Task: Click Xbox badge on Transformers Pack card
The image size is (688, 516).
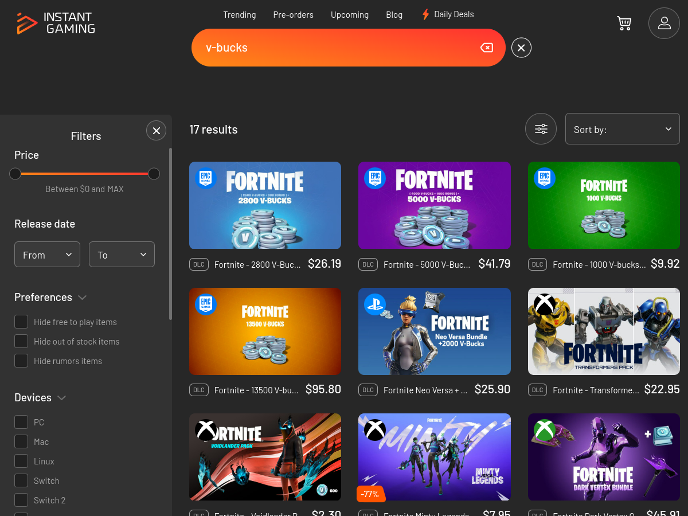Action: click(x=544, y=304)
